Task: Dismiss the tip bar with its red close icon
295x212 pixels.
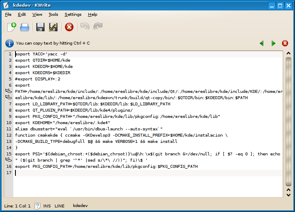Action: click(285, 43)
